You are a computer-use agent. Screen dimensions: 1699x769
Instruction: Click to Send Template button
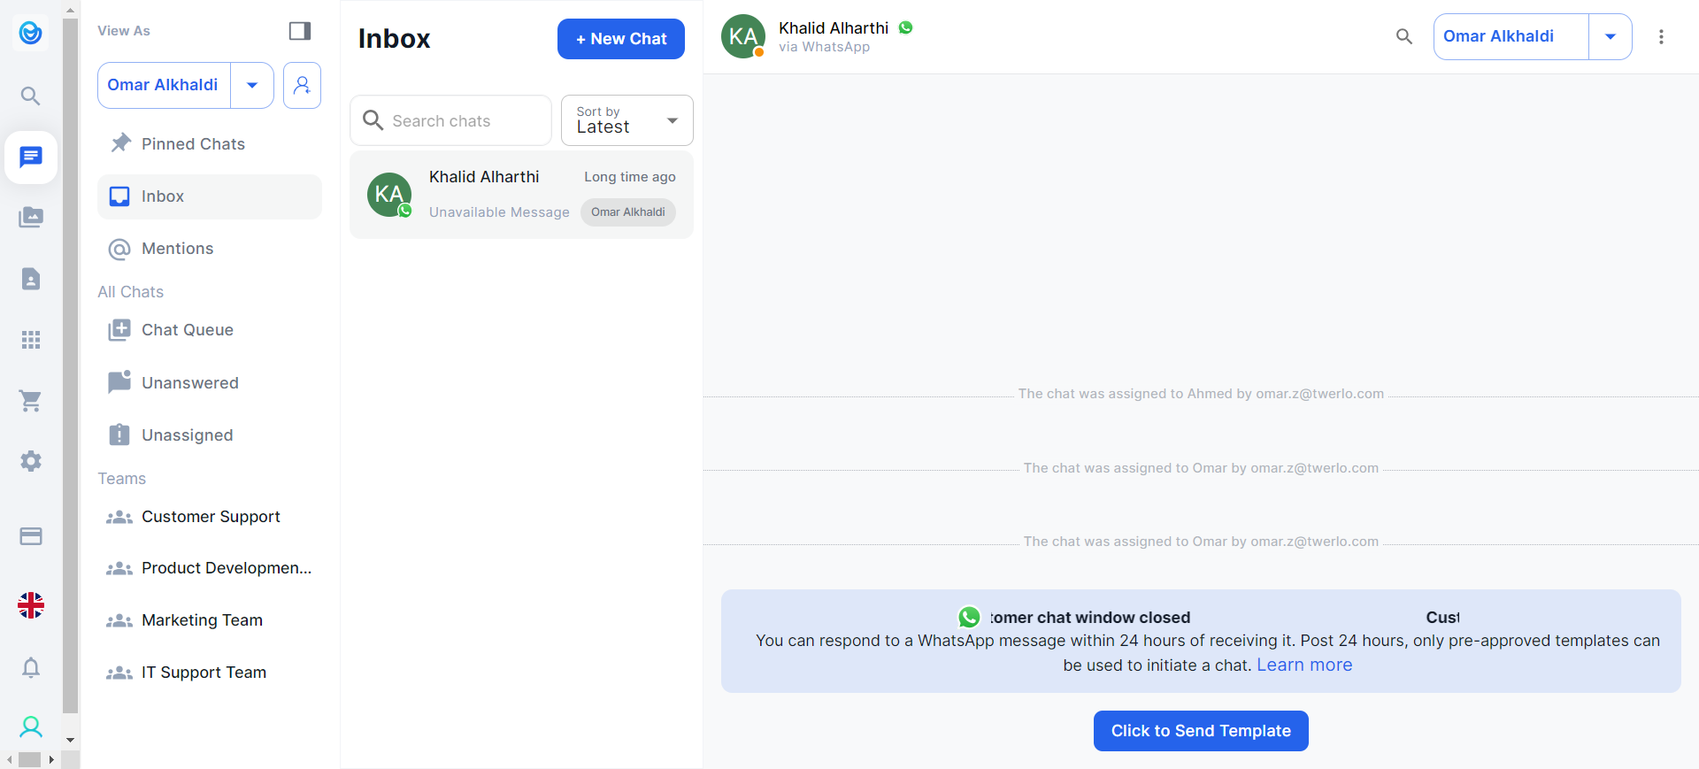click(1200, 731)
